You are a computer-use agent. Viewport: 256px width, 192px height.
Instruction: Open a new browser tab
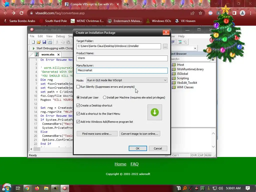127,4
